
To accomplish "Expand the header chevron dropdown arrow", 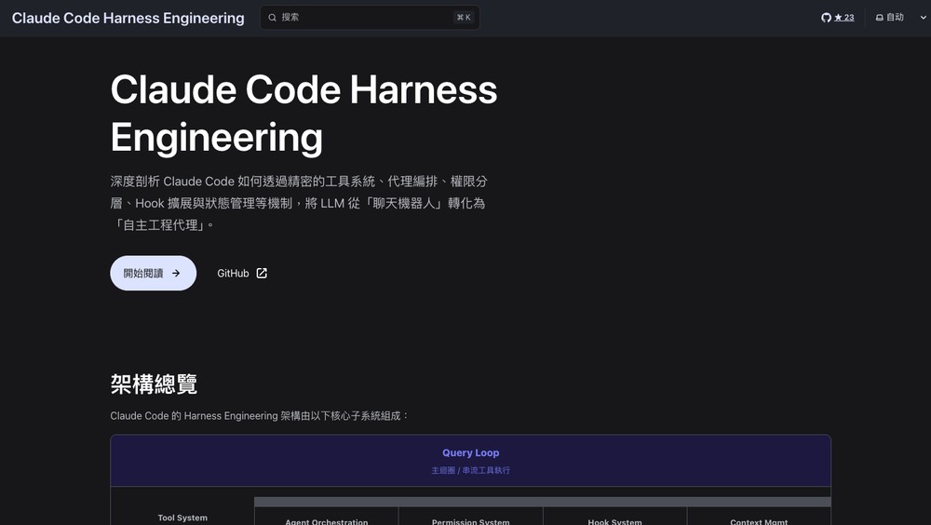I will 923,18.
